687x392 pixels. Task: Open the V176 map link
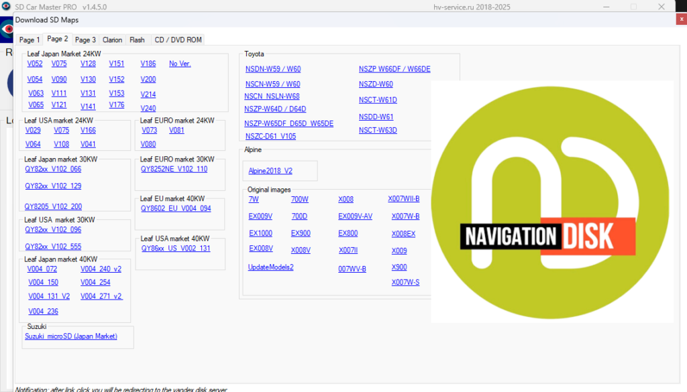click(x=117, y=105)
